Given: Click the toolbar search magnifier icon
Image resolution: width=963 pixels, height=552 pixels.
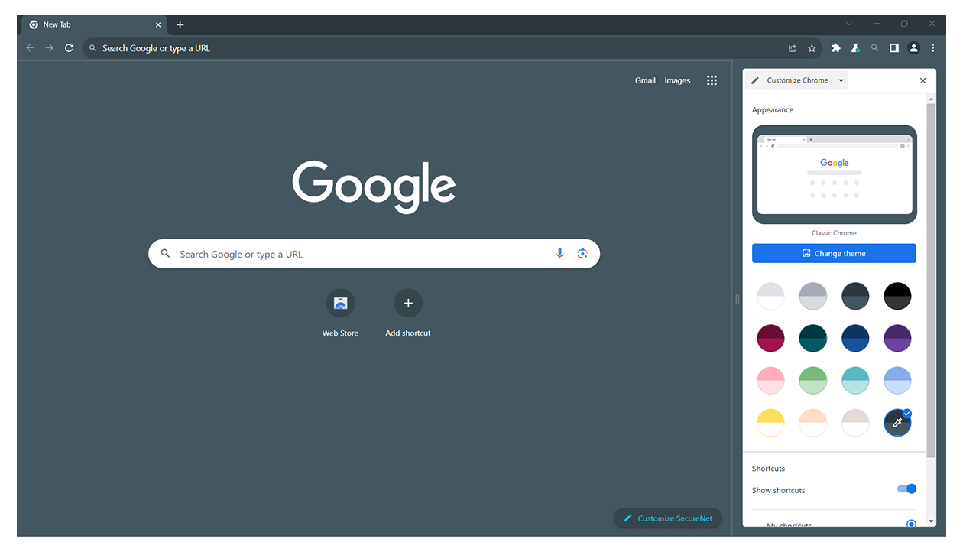Looking at the screenshot, I should click(x=875, y=47).
